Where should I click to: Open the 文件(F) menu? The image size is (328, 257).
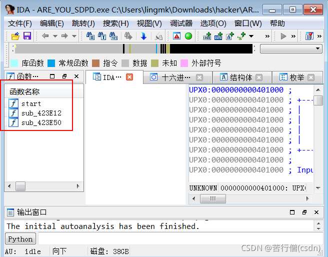(x=20, y=23)
